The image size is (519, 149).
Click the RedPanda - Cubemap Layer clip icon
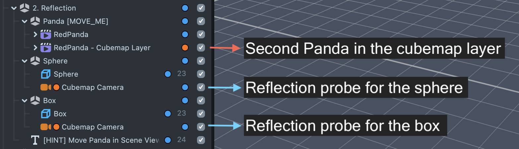(45, 48)
